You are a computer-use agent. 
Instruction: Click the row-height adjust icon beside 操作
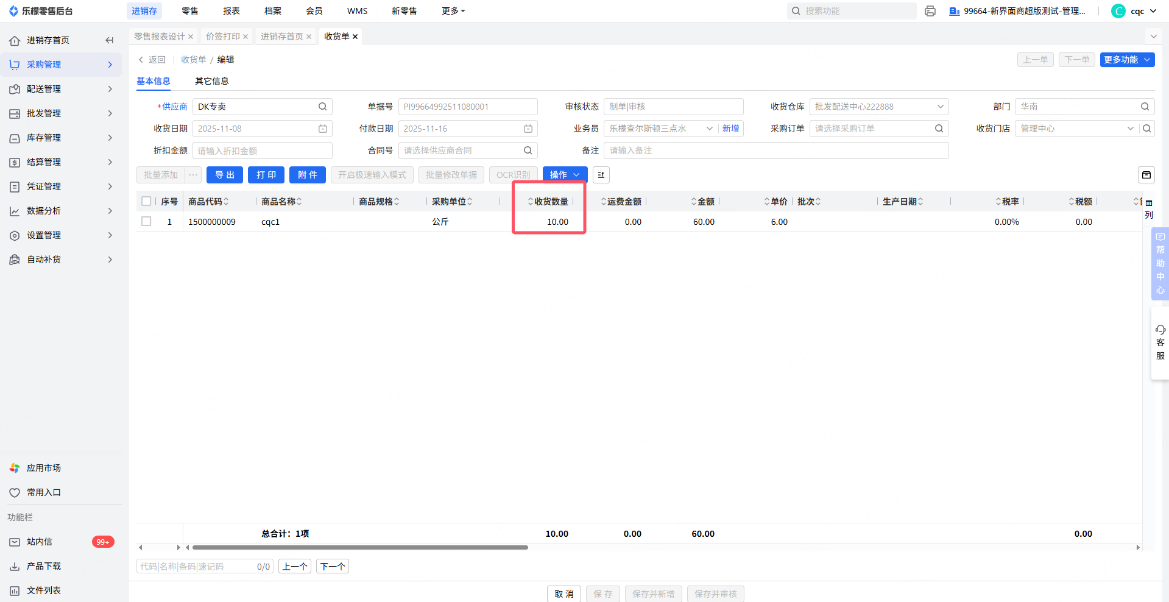[x=601, y=175]
